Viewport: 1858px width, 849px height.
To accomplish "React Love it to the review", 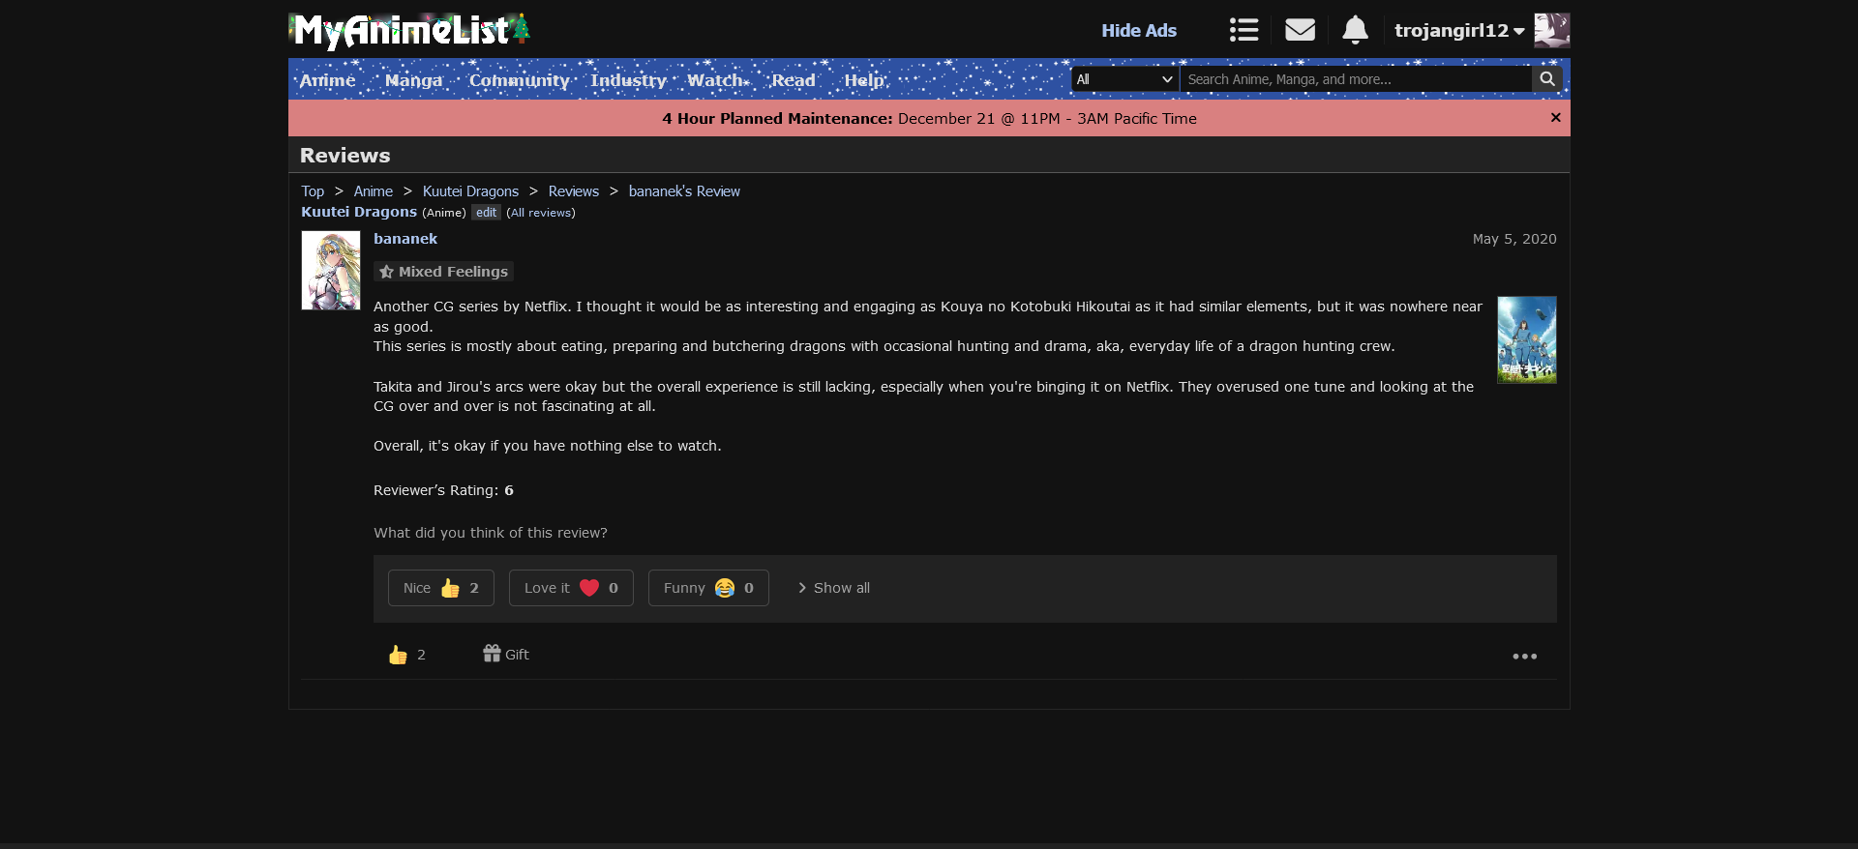I will pyautogui.click(x=571, y=588).
